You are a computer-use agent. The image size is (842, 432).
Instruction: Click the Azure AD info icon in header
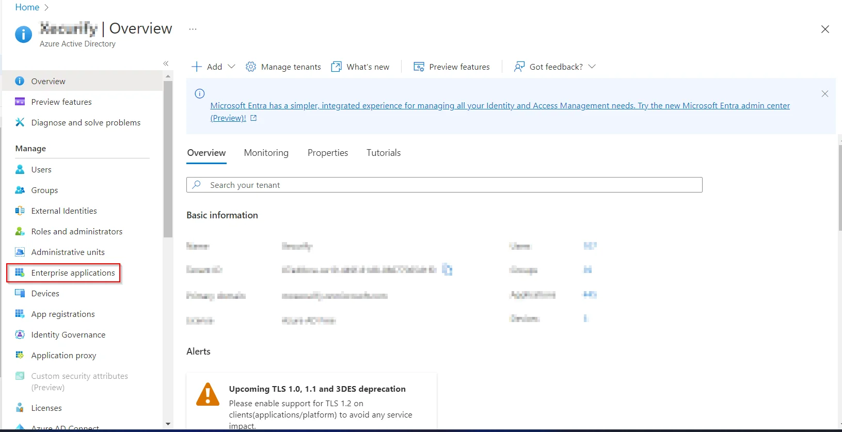point(23,34)
